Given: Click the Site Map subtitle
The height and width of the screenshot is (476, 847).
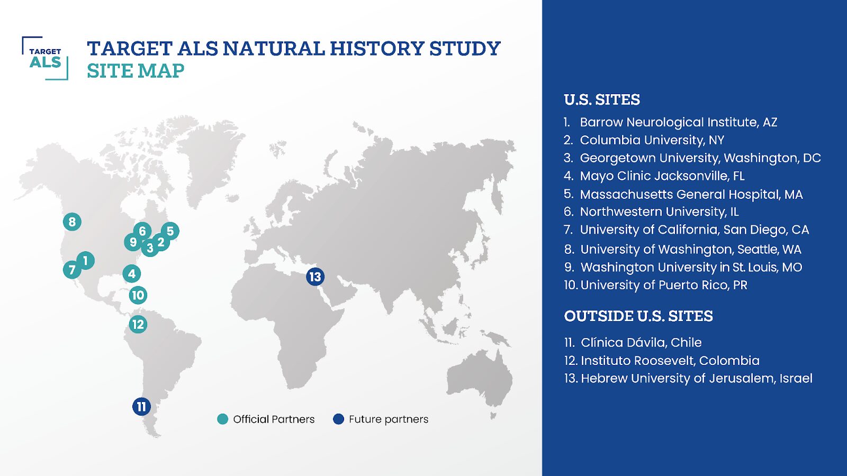Looking at the screenshot, I should tap(136, 70).
